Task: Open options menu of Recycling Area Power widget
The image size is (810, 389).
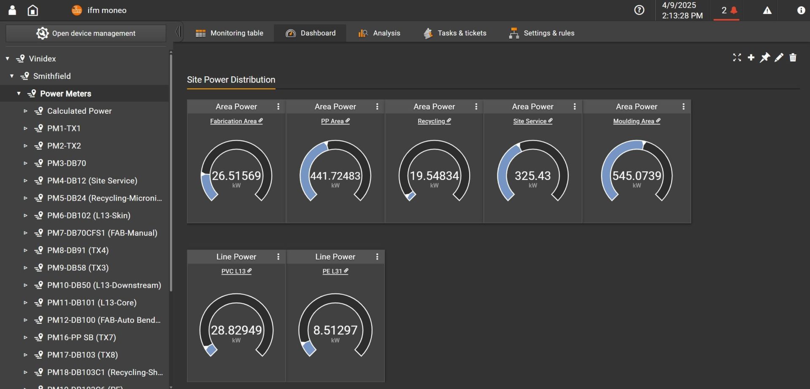Action: pos(476,107)
